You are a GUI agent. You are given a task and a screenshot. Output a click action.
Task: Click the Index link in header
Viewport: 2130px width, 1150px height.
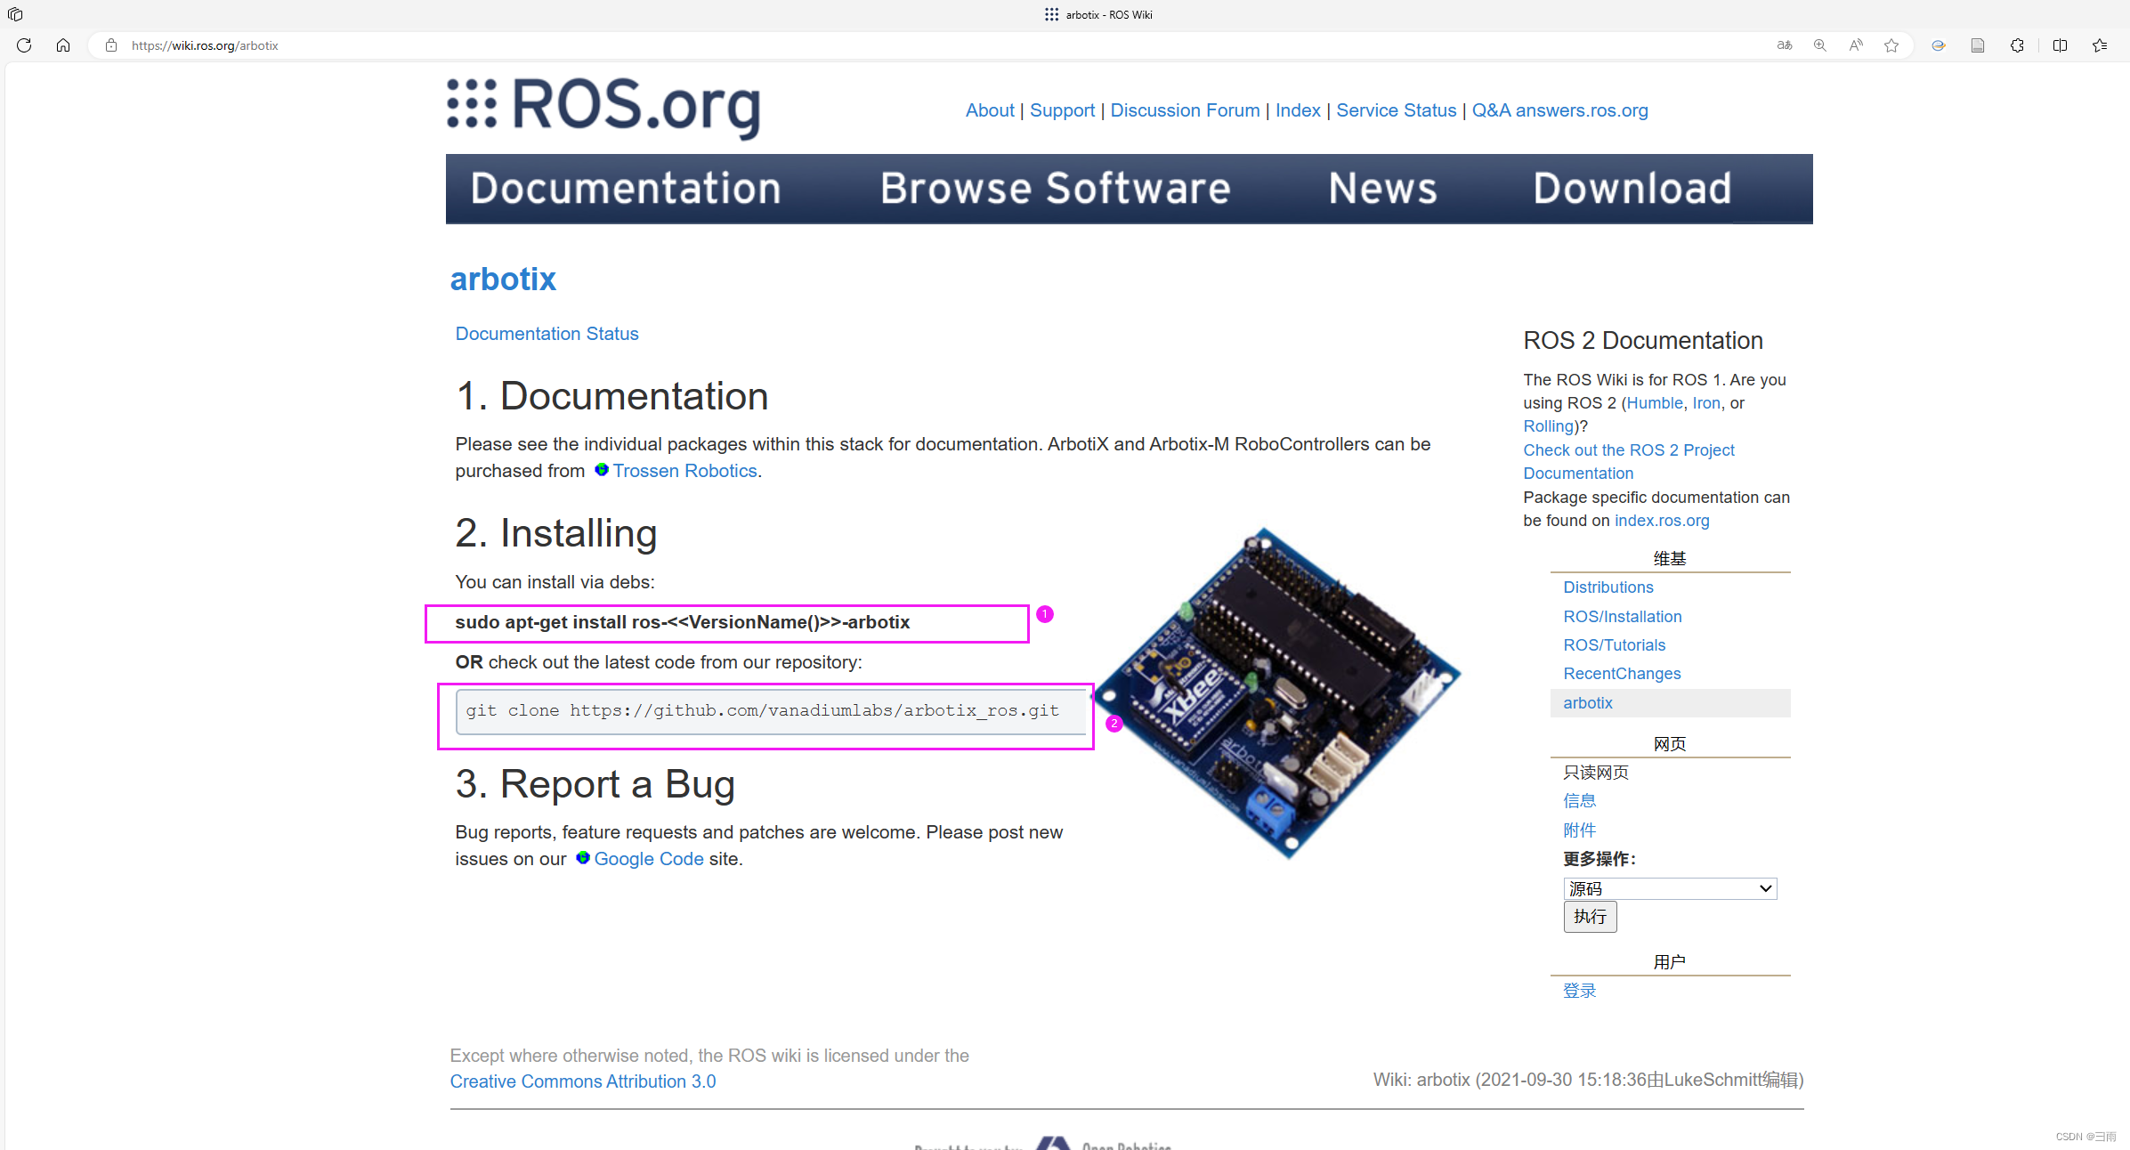(x=1298, y=110)
